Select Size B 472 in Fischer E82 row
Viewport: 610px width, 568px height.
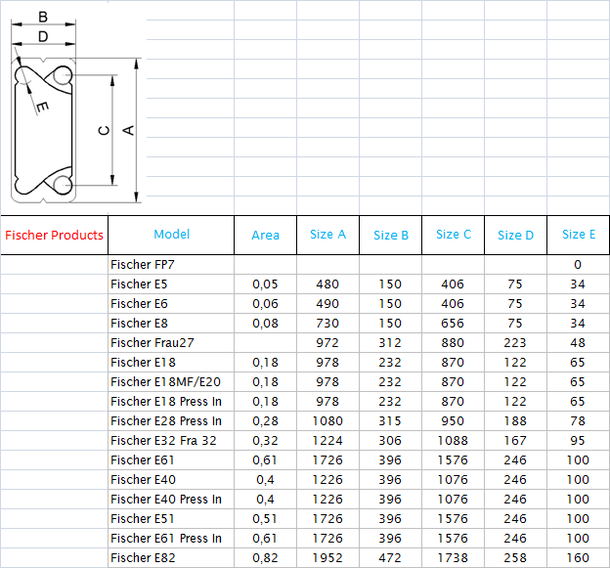391,557
